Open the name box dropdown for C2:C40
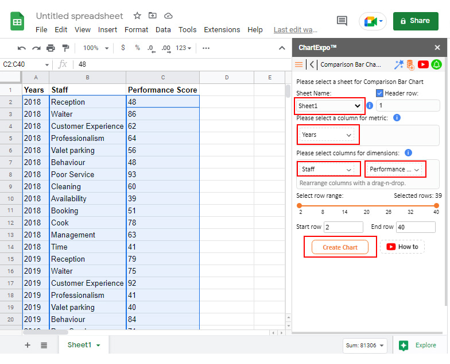The image size is (450, 364). [x=47, y=64]
